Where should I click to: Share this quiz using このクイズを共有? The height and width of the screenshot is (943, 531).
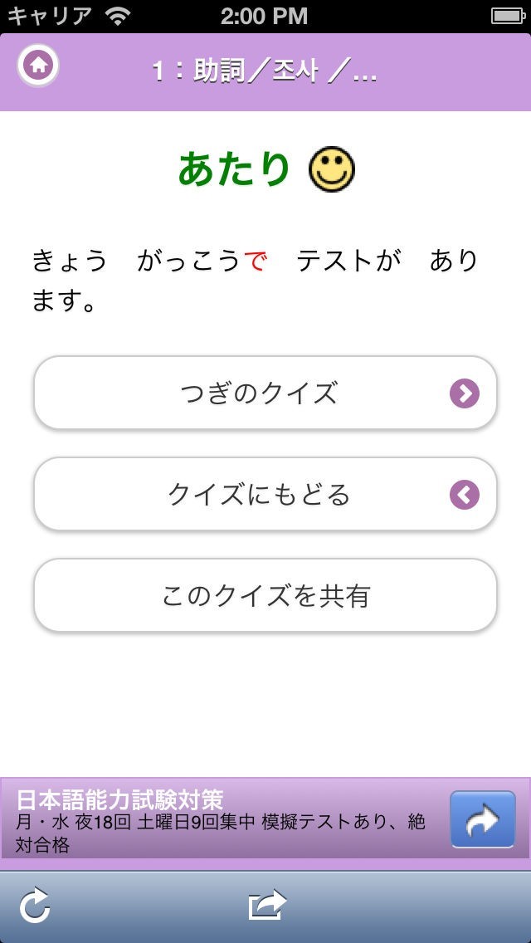pos(265,596)
